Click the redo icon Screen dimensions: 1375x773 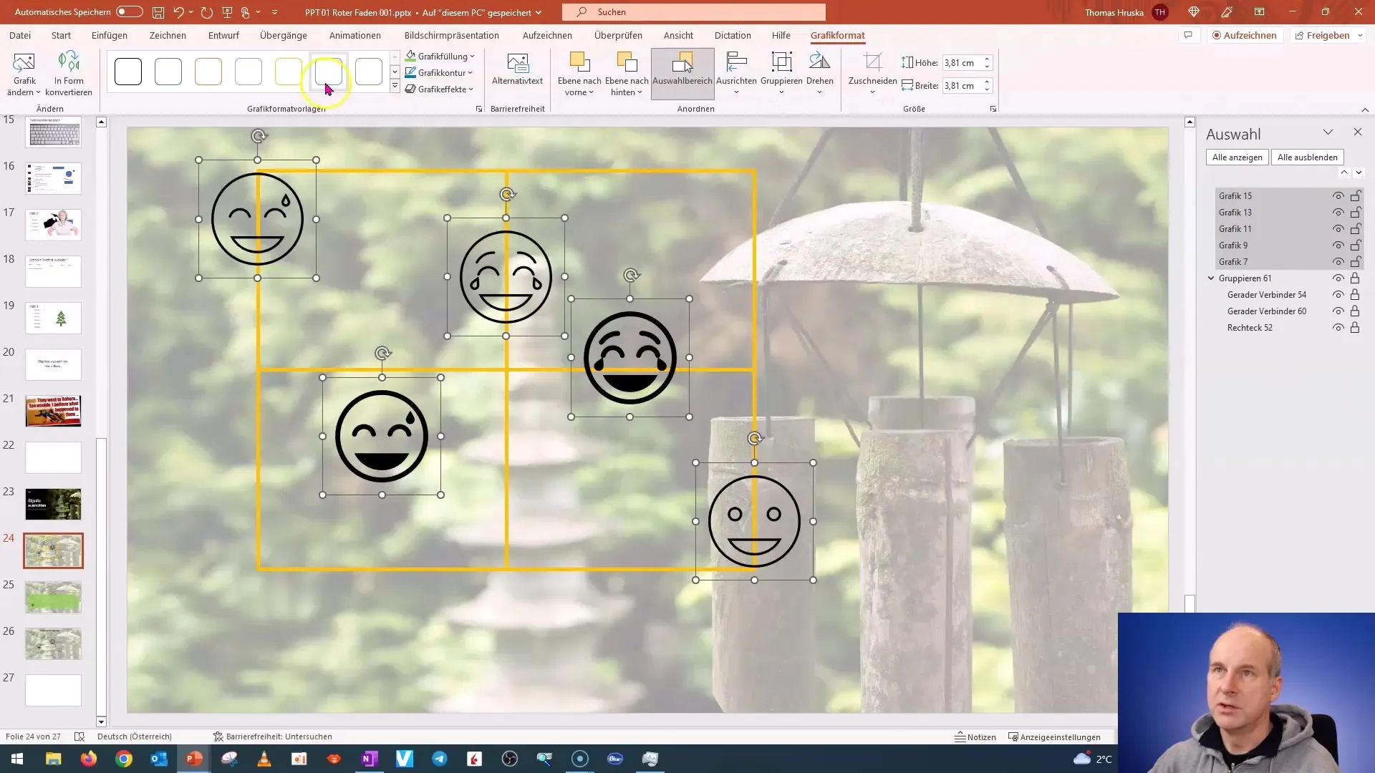207,12
